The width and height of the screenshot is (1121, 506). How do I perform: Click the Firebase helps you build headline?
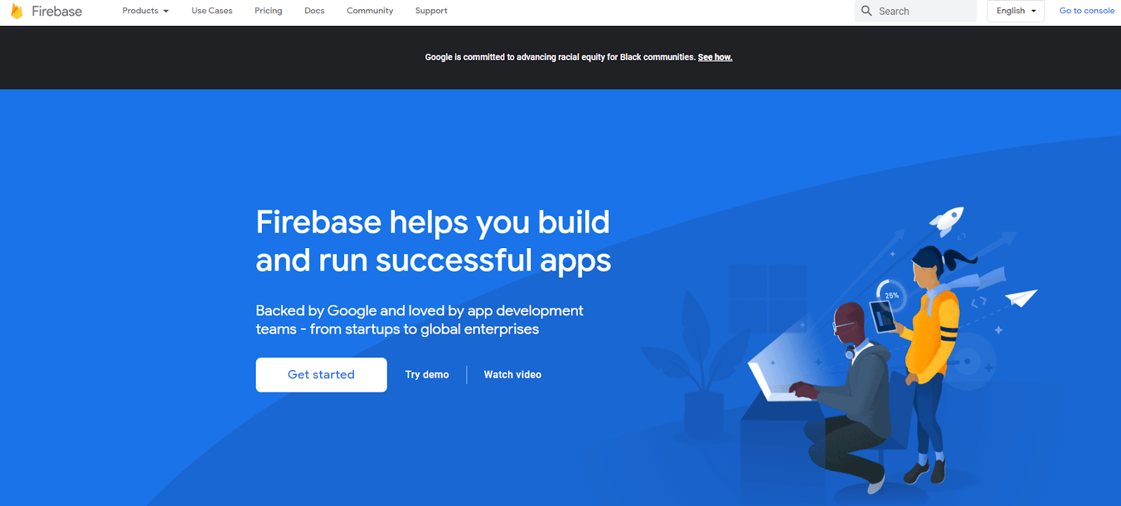click(433, 241)
